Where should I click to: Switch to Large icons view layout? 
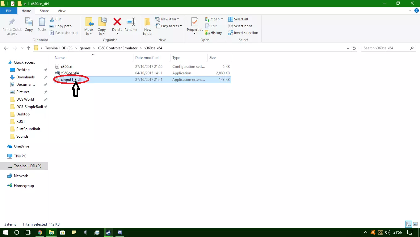416,224
